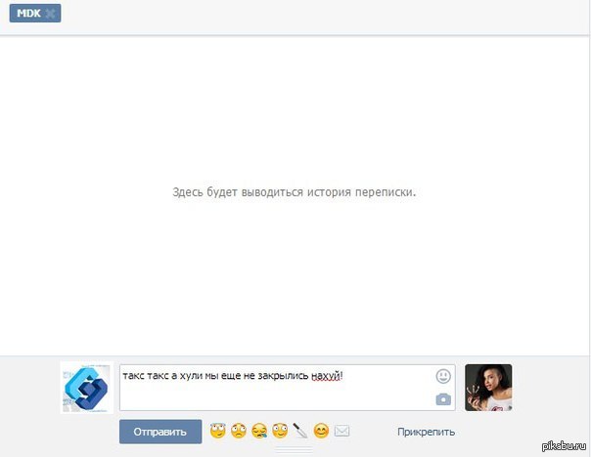Insert the flushed wide-eyed emoji without halo

(x=280, y=431)
